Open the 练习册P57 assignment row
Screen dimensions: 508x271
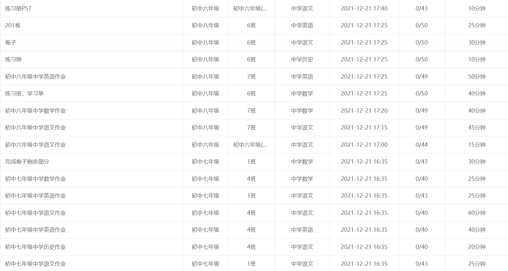(18, 9)
